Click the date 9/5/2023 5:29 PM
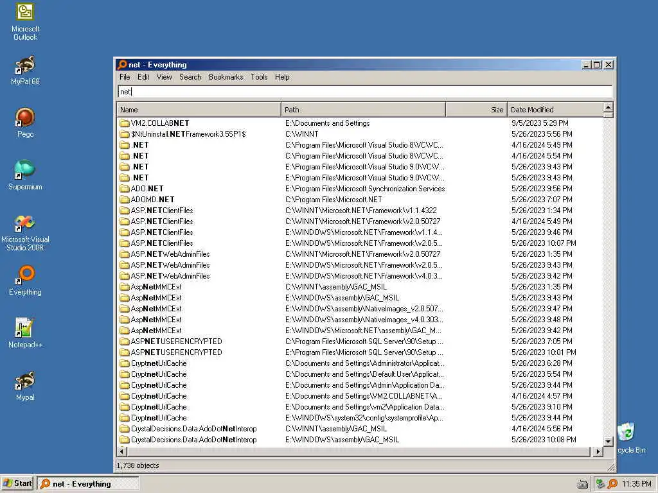This screenshot has height=493, width=658. tap(540, 123)
